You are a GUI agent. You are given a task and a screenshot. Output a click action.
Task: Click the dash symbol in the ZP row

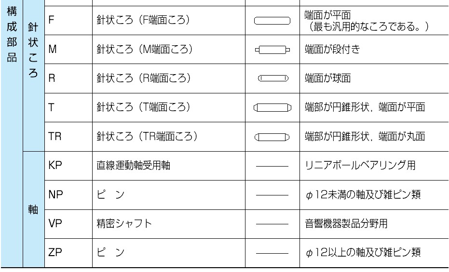click(272, 253)
